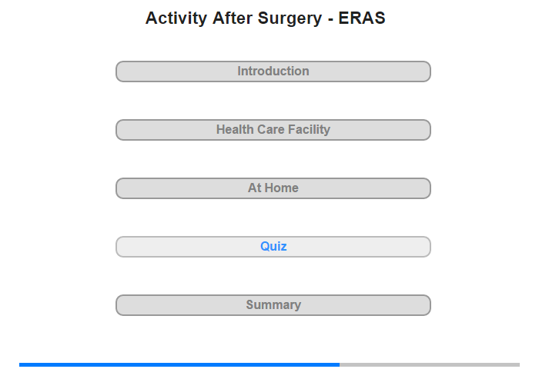
Task: Click the word ERAS in the title
Action: 362,18
